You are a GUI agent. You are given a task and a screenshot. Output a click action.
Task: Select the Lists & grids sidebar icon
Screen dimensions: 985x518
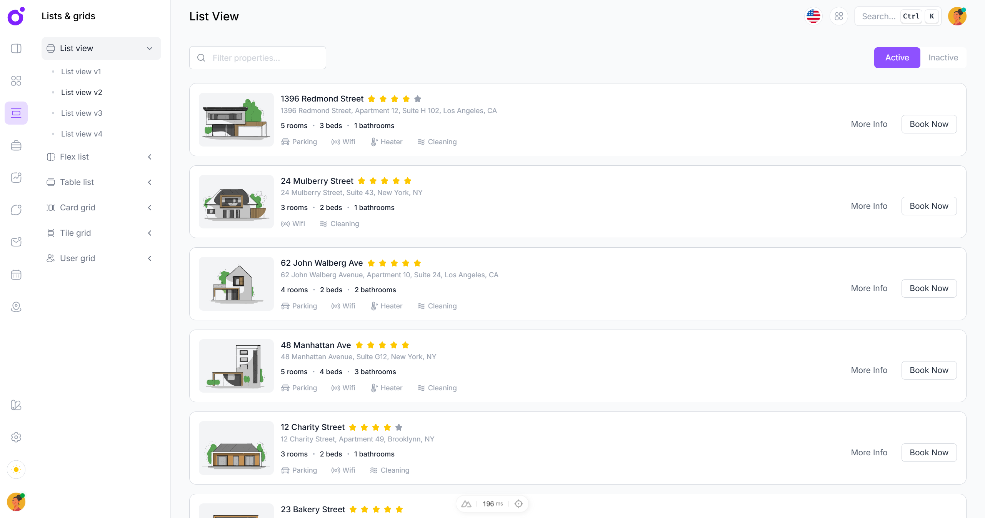tap(16, 113)
